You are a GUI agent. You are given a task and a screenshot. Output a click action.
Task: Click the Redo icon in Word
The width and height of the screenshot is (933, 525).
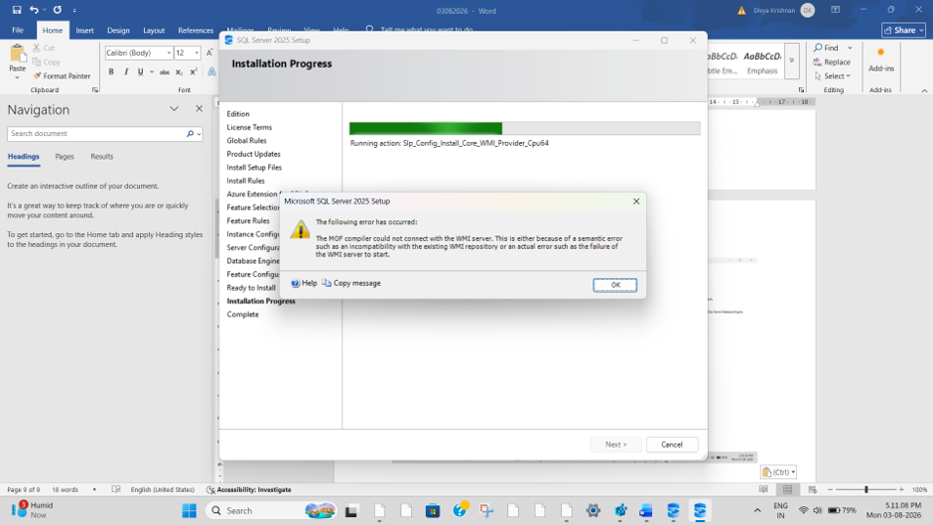[x=58, y=10]
